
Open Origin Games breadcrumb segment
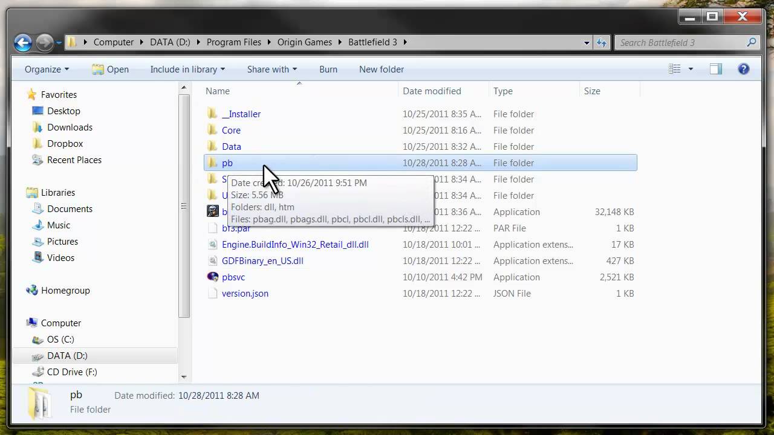[305, 42]
